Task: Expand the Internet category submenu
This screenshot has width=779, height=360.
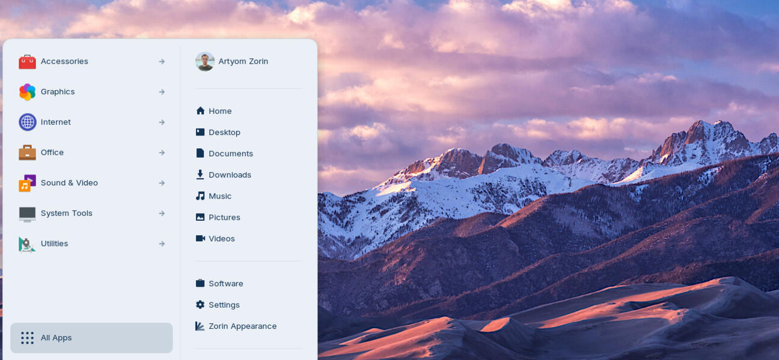Action: [x=162, y=122]
